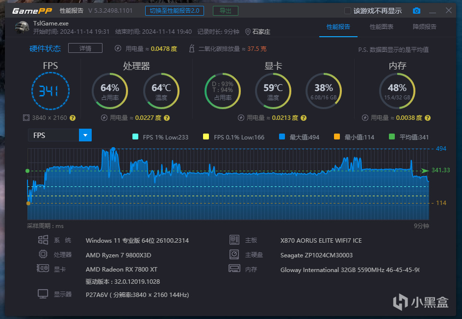Click help icon next to 0.0227 度
Viewport: 462px width, 319px height.
point(167,118)
